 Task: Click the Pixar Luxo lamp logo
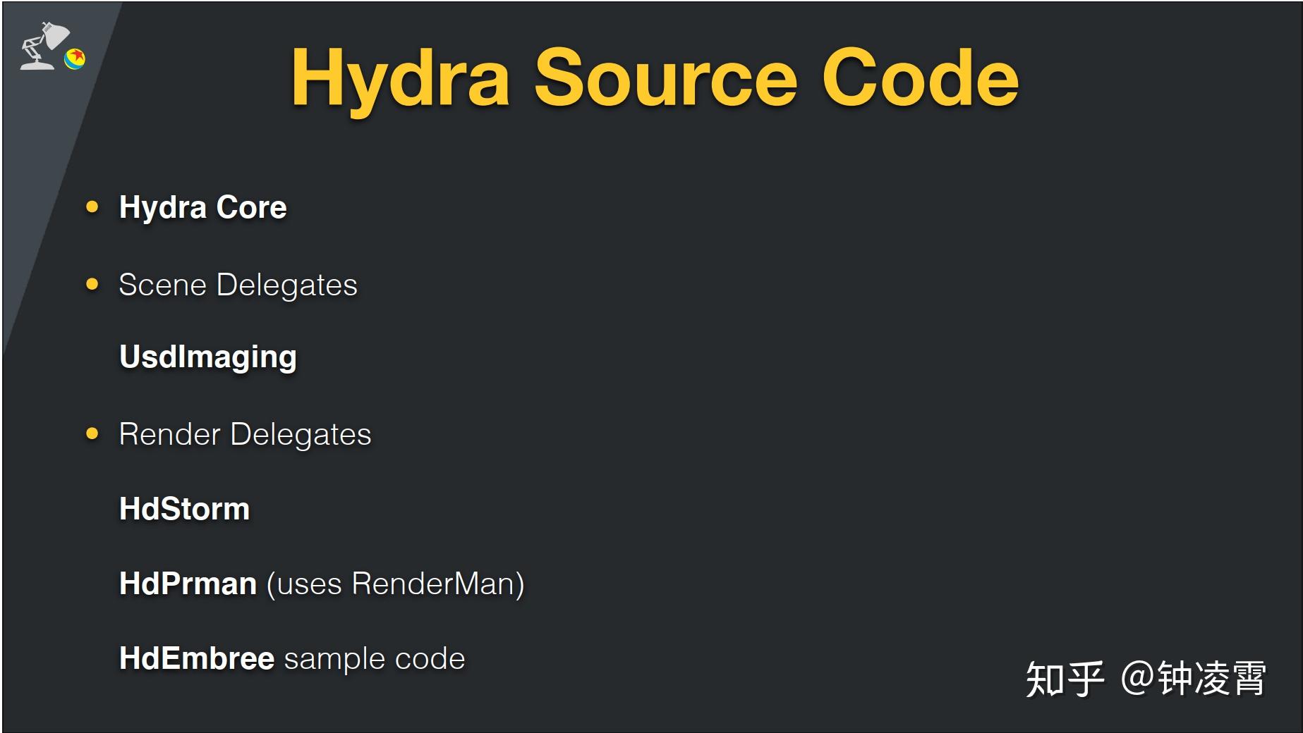point(42,47)
